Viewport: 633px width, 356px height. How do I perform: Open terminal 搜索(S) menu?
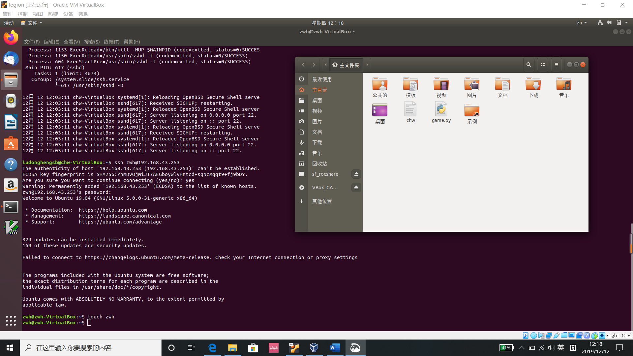point(92,42)
